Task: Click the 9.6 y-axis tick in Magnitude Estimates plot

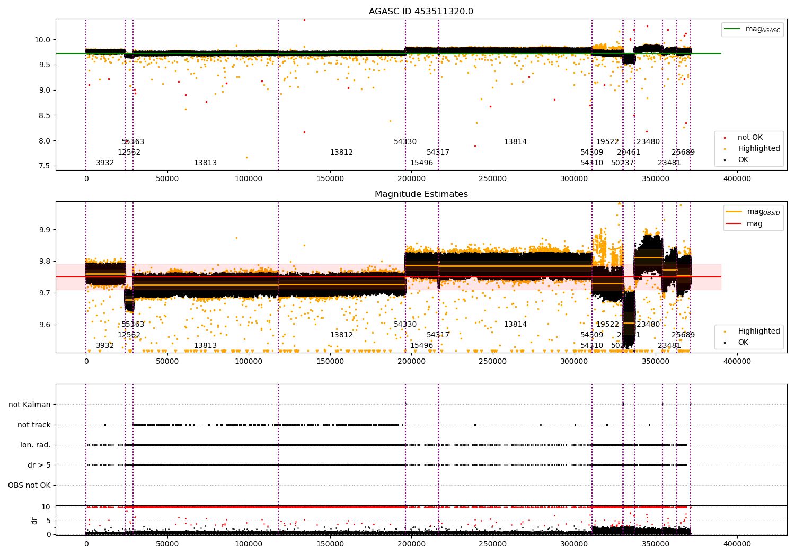Action: (45, 325)
